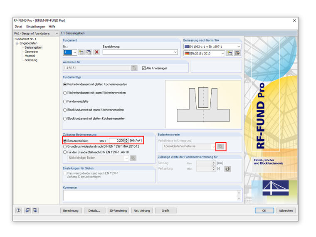Open the Einstellungen menu

tap(35, 27)
